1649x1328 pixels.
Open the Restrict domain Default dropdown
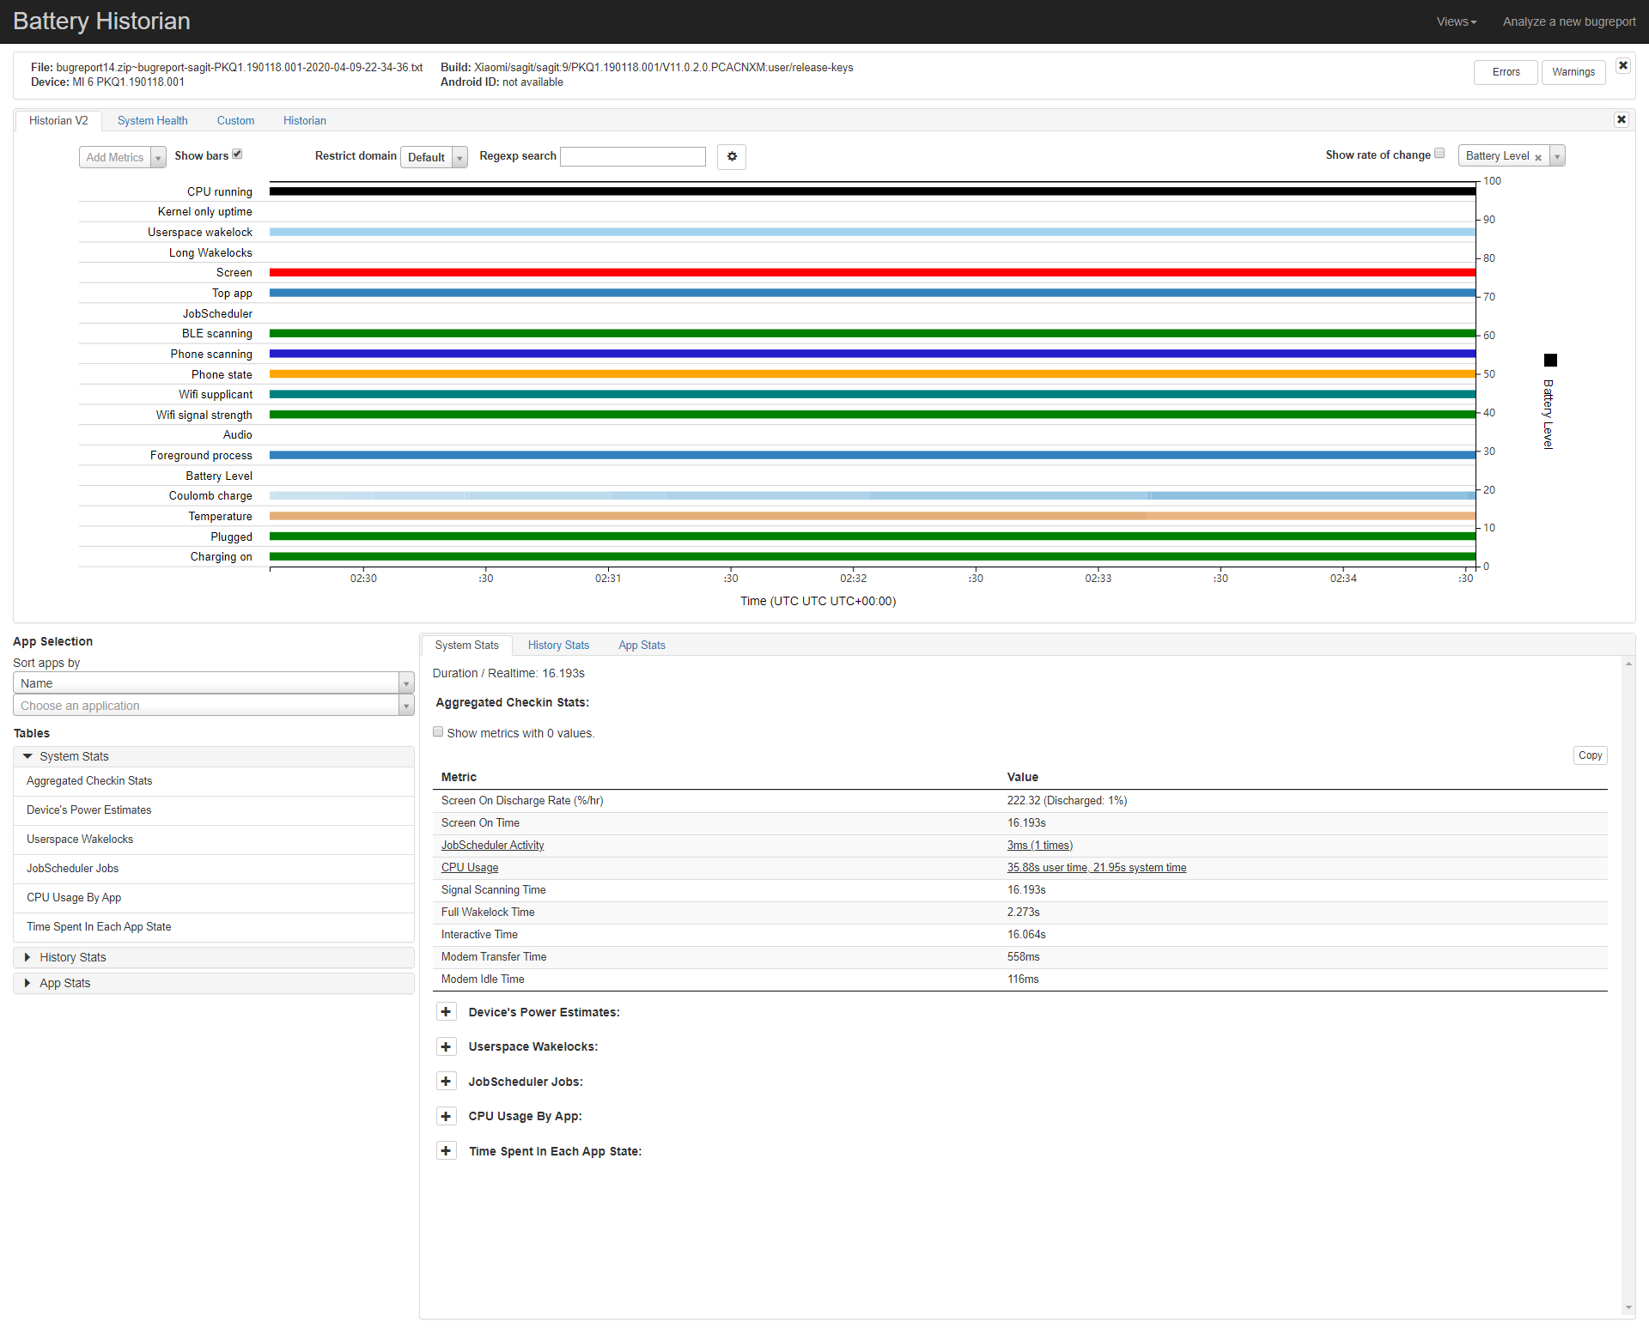(x=434, y=157)
